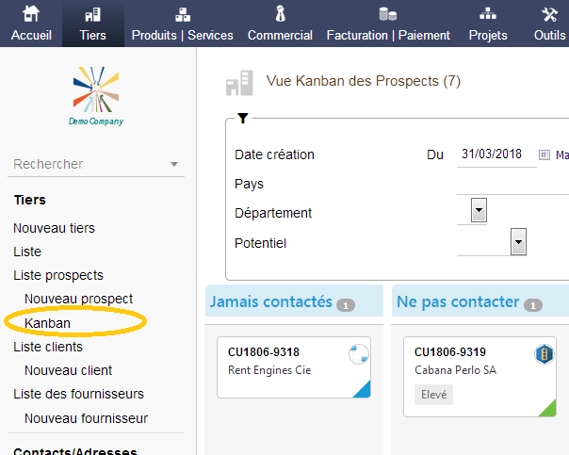This screenshot has width=569, height=455.
Task: Open the Tiers top menu tab
Action: [x=93, y=23]
